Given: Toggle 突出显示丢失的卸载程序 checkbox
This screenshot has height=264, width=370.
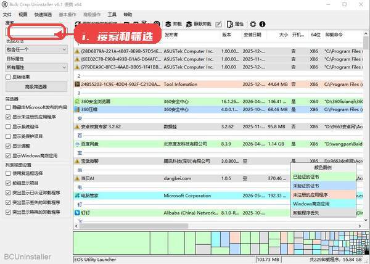Looking at the screenshot, I should (x=8, y=202).
